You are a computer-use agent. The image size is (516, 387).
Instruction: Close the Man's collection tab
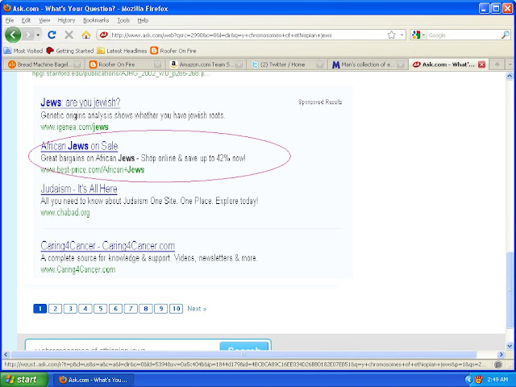[401, 64]
